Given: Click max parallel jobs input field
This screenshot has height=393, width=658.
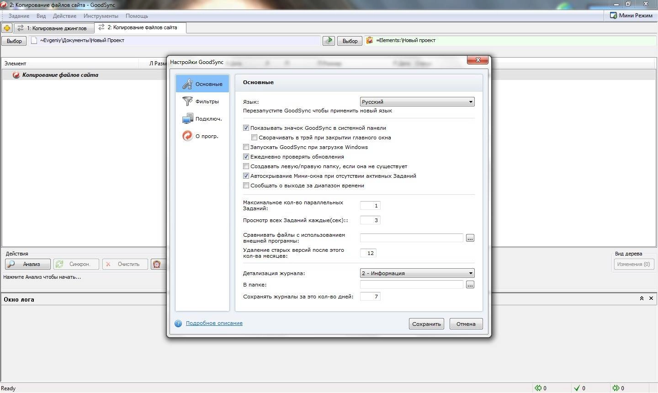Looking at the screenshot, I should click(x=370, y=206).
